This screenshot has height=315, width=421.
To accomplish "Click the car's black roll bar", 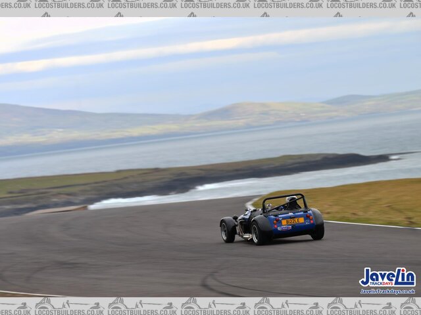I will tap(284, 197).
